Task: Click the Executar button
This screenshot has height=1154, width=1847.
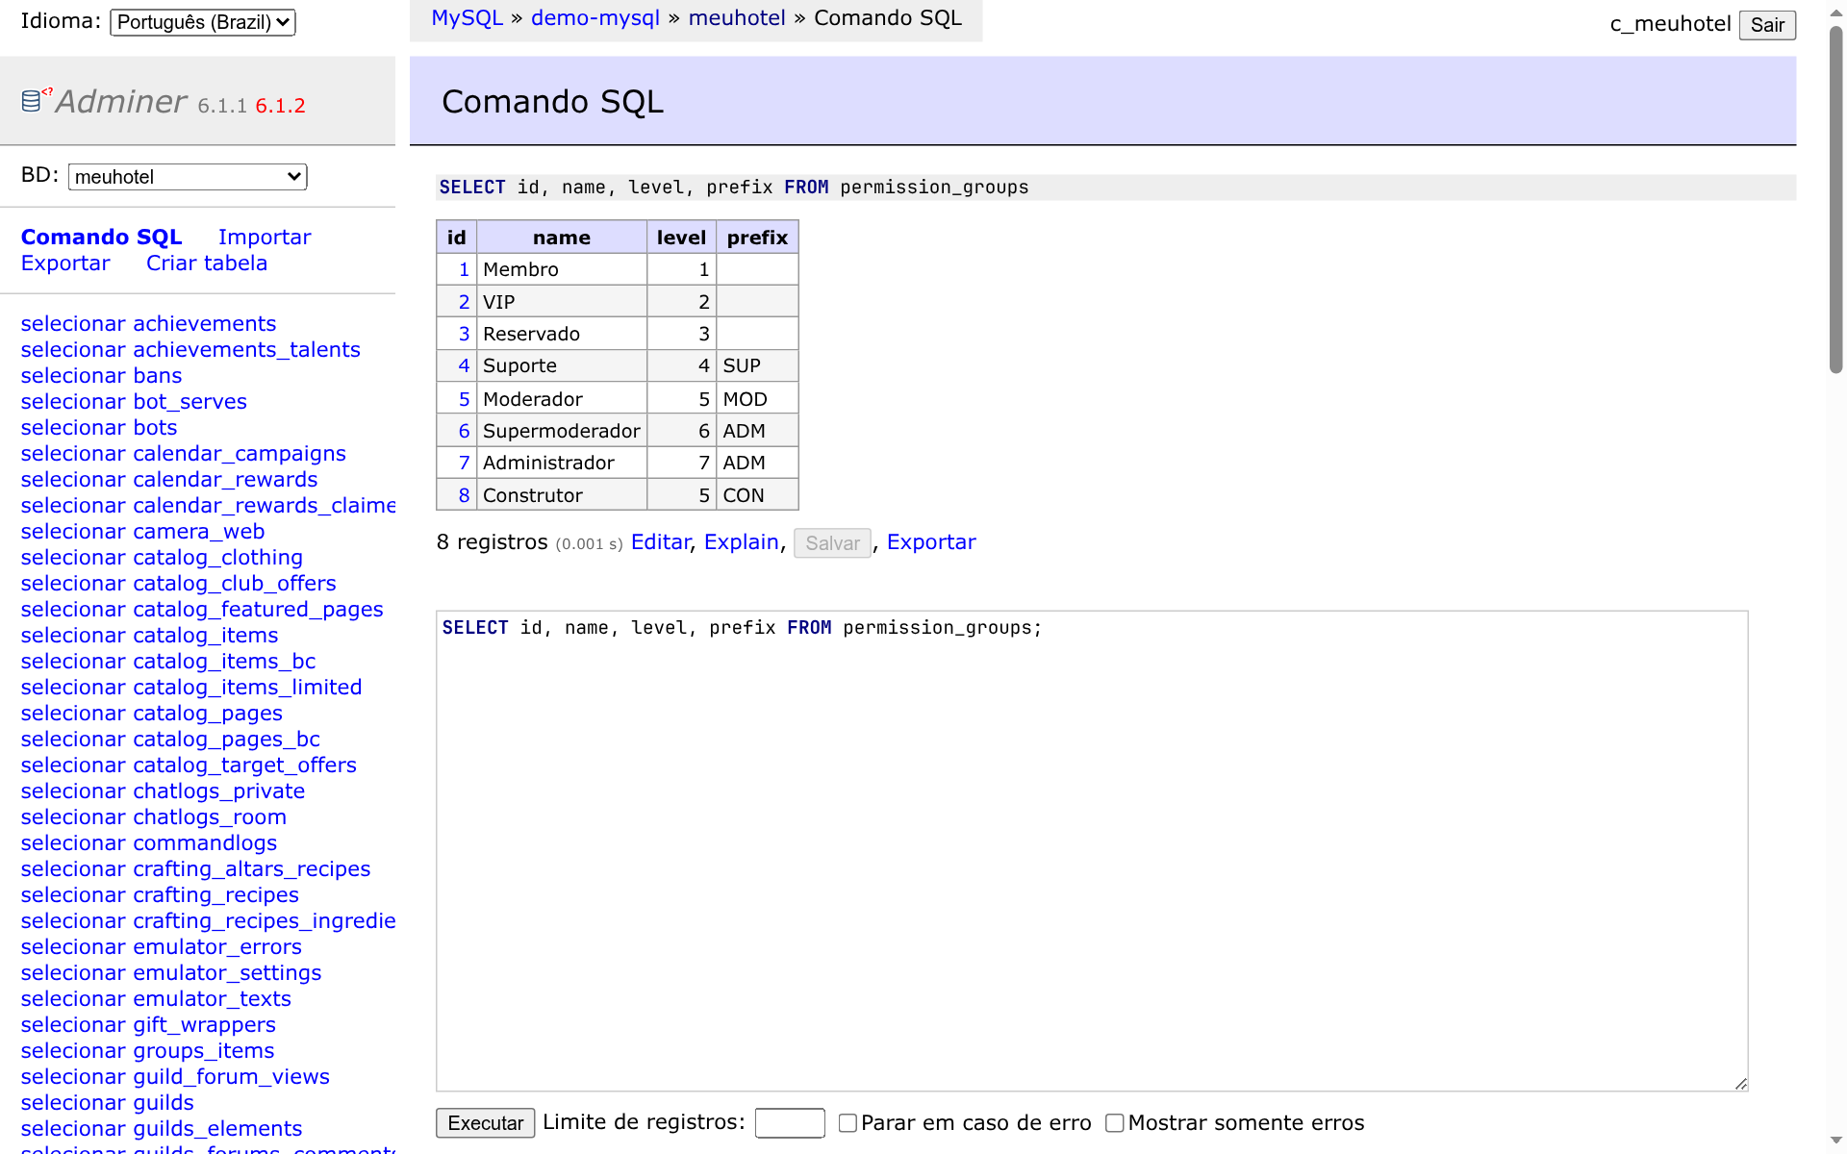Action: pyautogui.click(x=486, y=1123)
